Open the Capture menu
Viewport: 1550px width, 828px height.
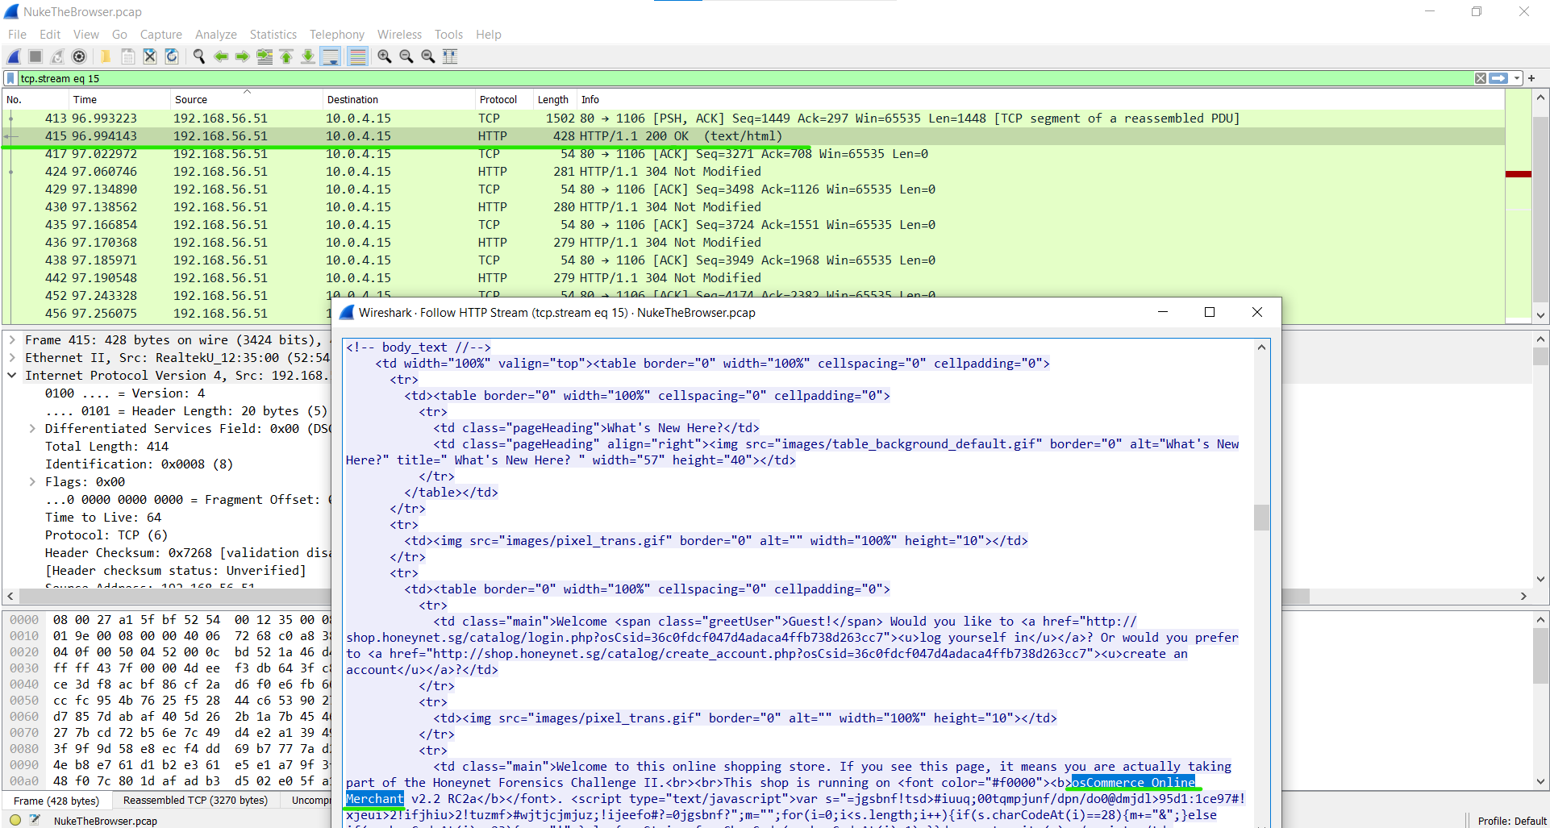click(161, 35)
